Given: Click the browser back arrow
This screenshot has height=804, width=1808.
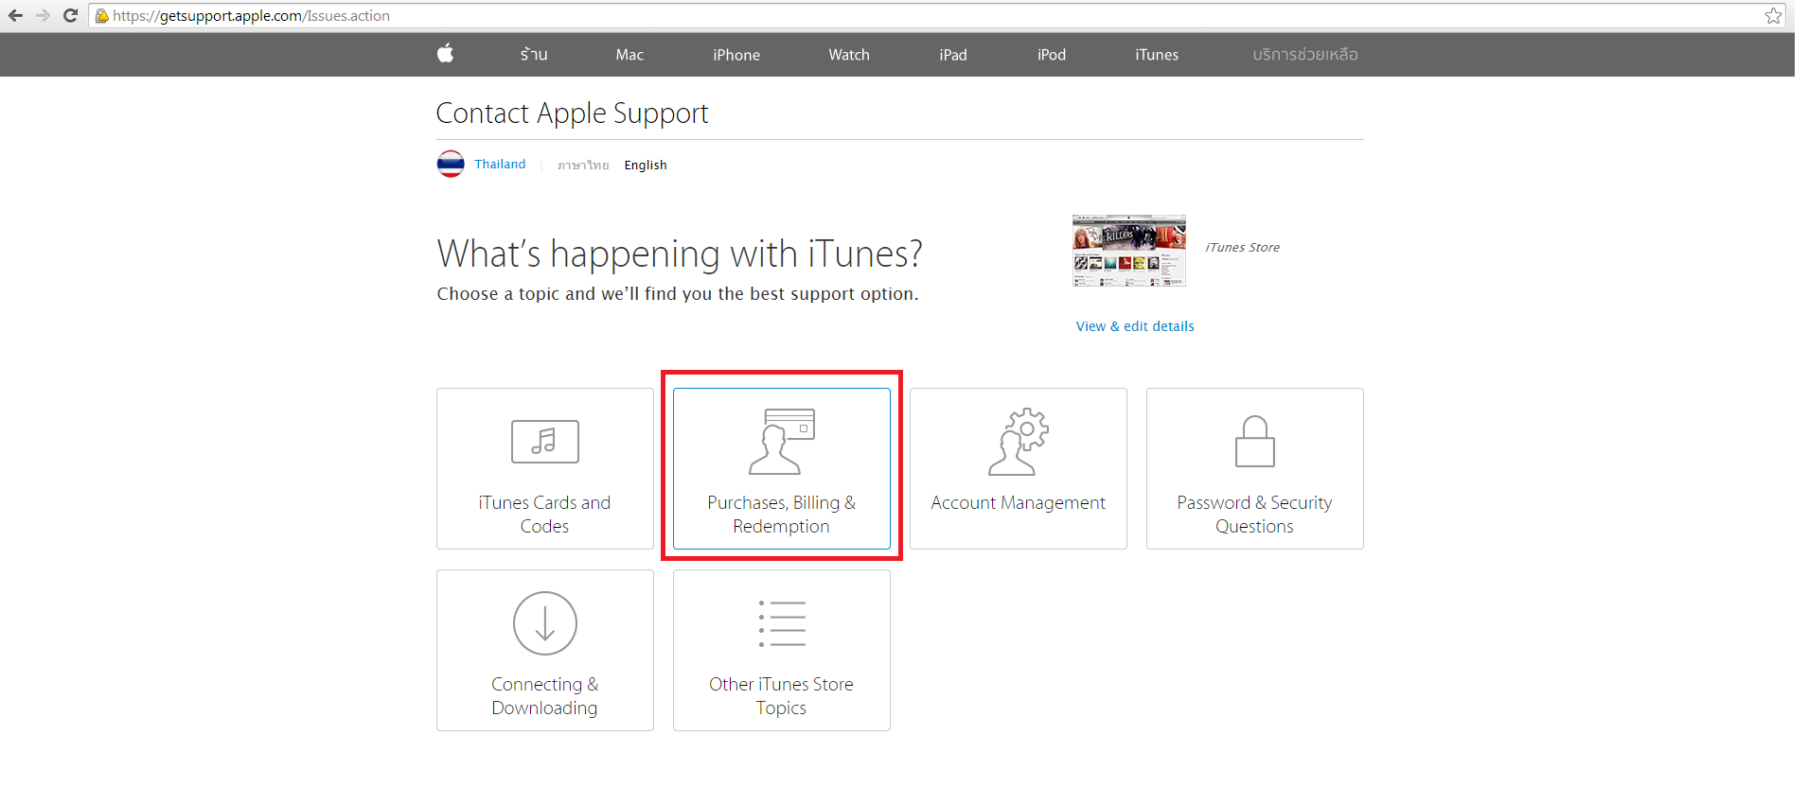Looking at the screenshot, I should tap(15, 15).
